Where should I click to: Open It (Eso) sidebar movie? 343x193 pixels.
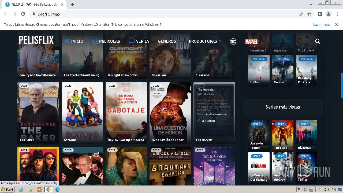tap(259, 70)
